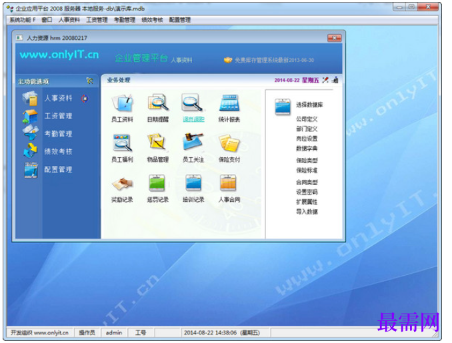Click the 开发组织 www.onlyit.cn status entry
The width and height of the screenshot is (452, 343).
pyautogui.click(x=39, y=332)
